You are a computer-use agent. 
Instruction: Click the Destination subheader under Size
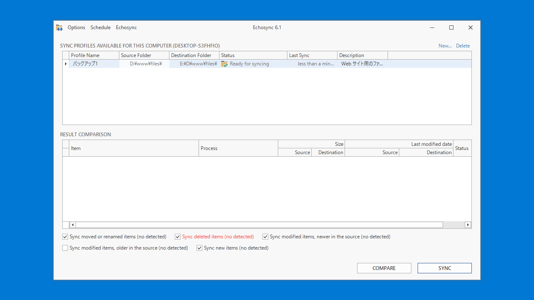328,152
